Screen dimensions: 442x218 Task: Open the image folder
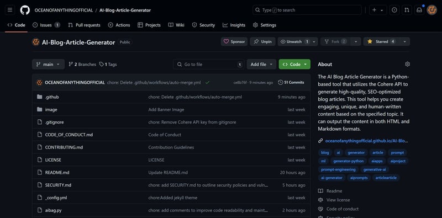coord(51,110)
